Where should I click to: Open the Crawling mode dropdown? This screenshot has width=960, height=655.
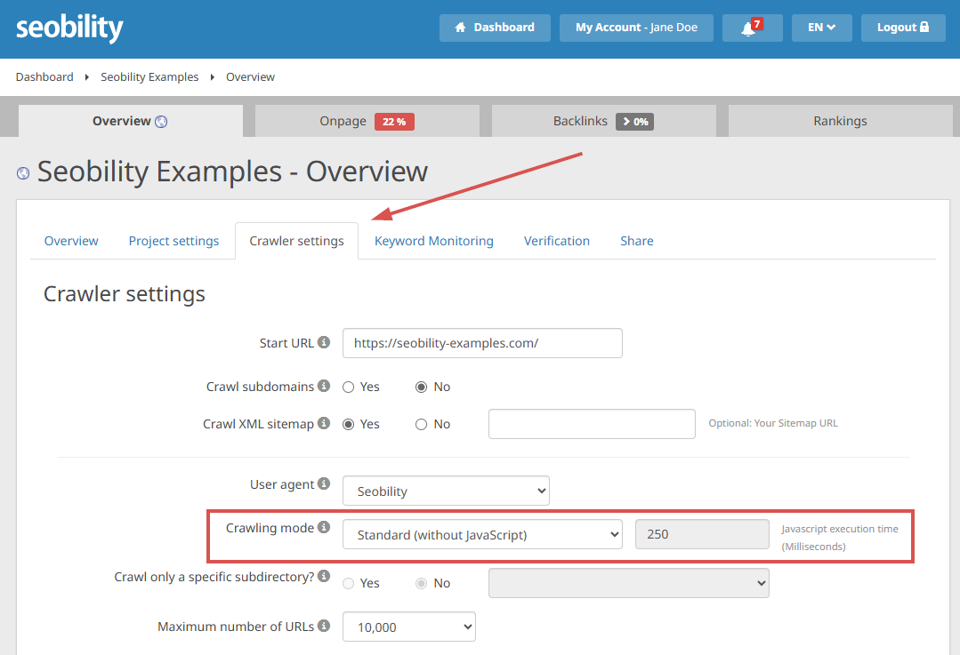click(x=482, y=534)
